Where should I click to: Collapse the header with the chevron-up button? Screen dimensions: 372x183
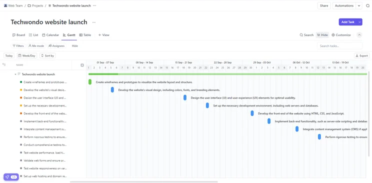359,35
